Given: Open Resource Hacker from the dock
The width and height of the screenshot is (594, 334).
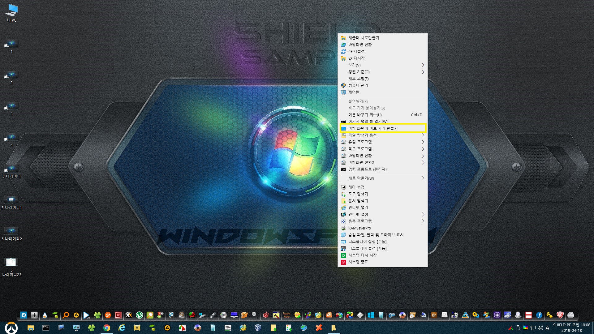Looking at the screenshot, I should point(286,315).
